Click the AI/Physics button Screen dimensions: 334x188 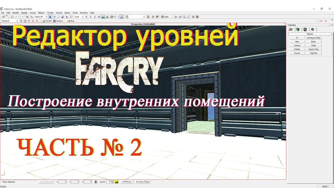point(127,182)
